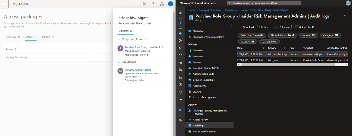Open the help question mark in My Access
352x136 pixels.
[x=153, y=4]
